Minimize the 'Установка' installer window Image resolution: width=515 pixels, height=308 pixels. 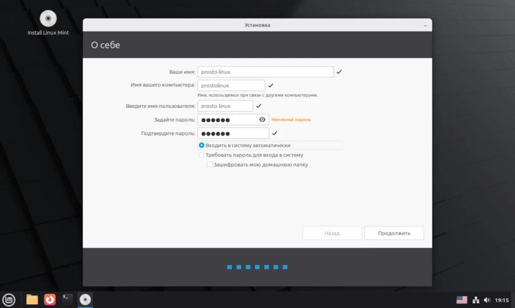pos(425,25)
